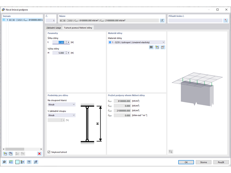Click the Šířka stěny t input field
Viewport: 231px width, 173px height.
coord(59,42)
